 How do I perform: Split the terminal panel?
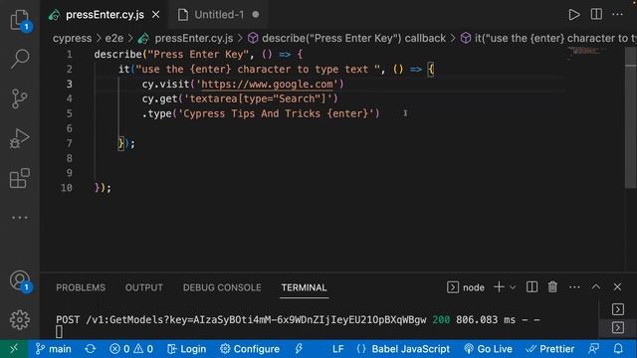tap(531, 287)
